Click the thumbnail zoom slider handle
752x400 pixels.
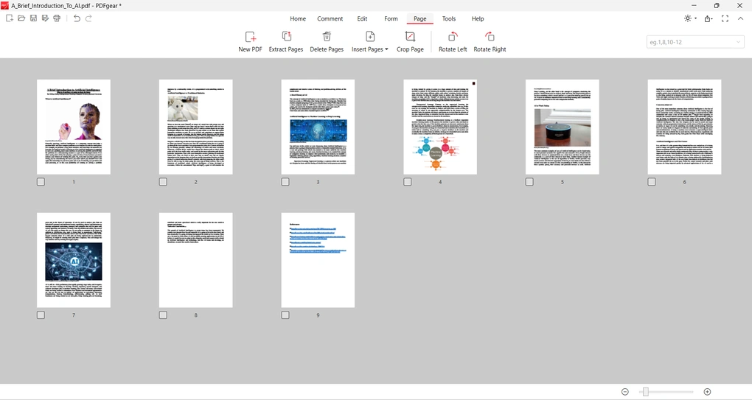pos(645,392)
